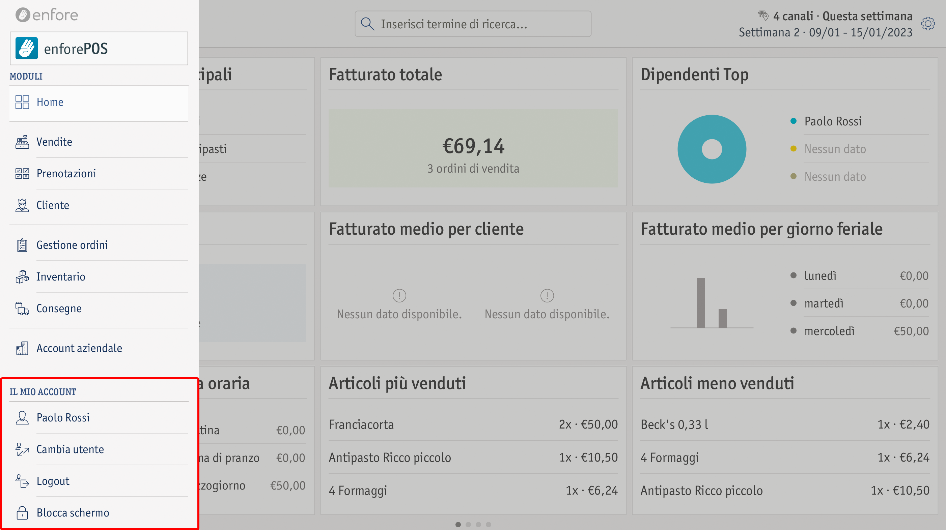
Task: Select martedì €0,00 row
Action: tap(859, 303)
